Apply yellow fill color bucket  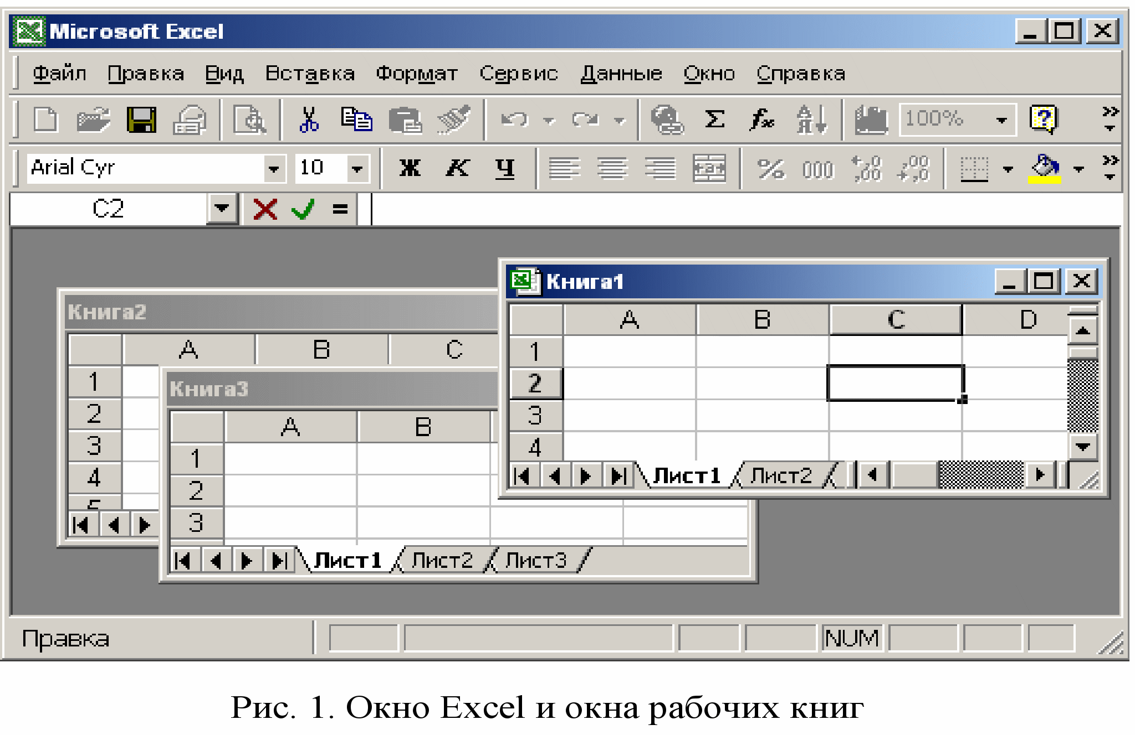pyautogui.click(x=1045, y=168)
